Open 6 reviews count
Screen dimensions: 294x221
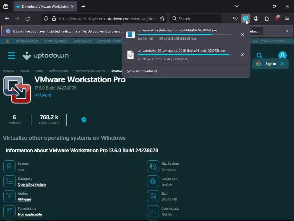click(14, 120)
